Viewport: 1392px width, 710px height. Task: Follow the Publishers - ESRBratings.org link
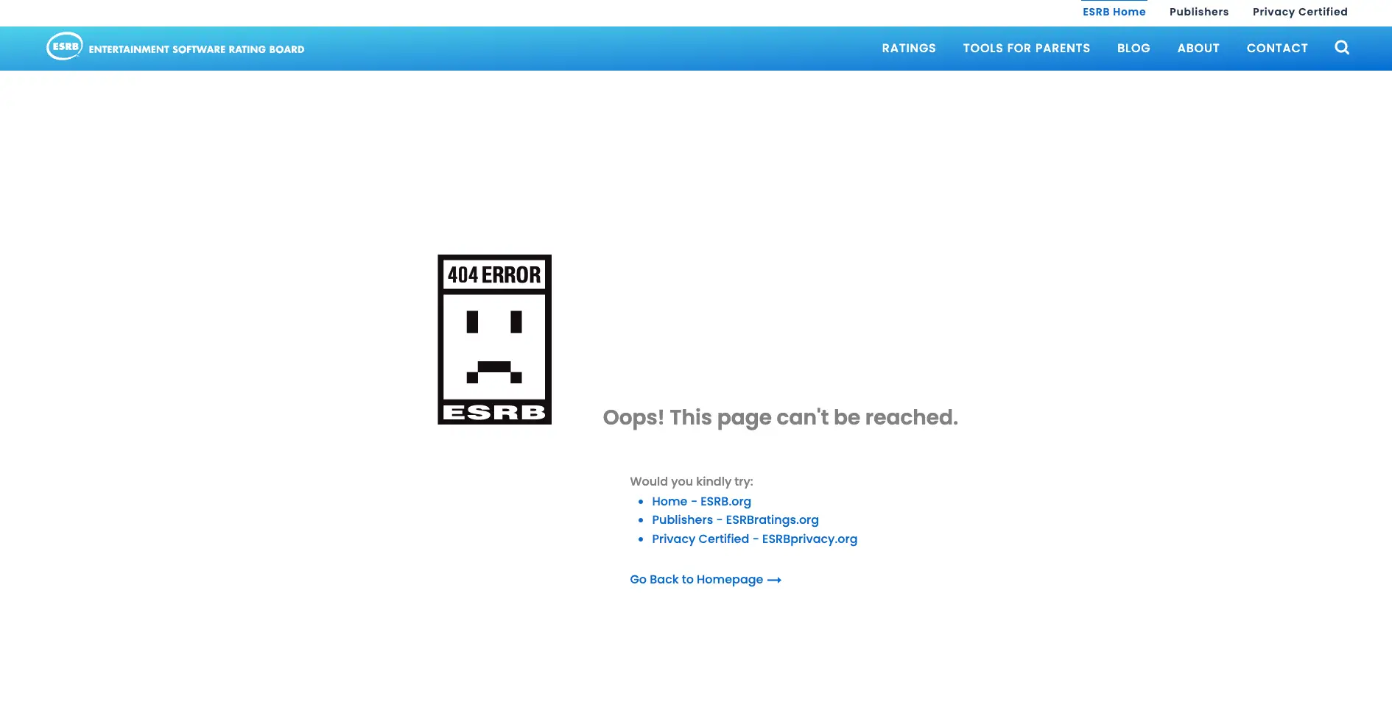click(x=734, y=520)
